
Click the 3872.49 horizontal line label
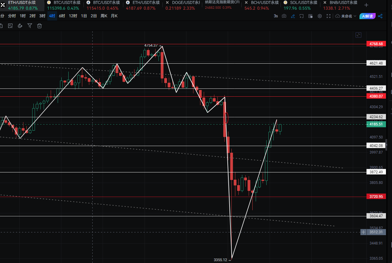click(x=376, y=172)
